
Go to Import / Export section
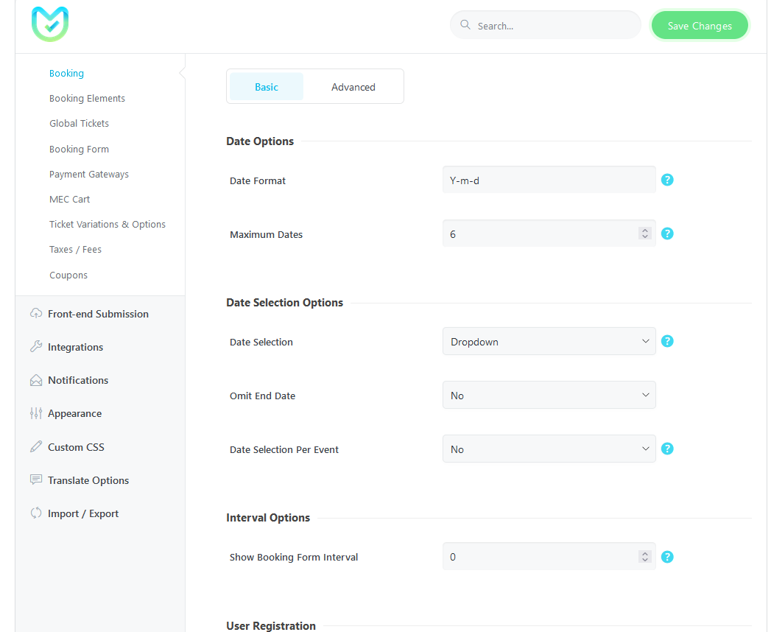(83, 513)
